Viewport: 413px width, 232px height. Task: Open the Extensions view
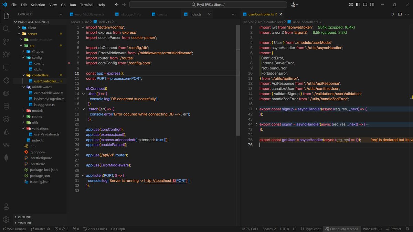click(6, 80)
